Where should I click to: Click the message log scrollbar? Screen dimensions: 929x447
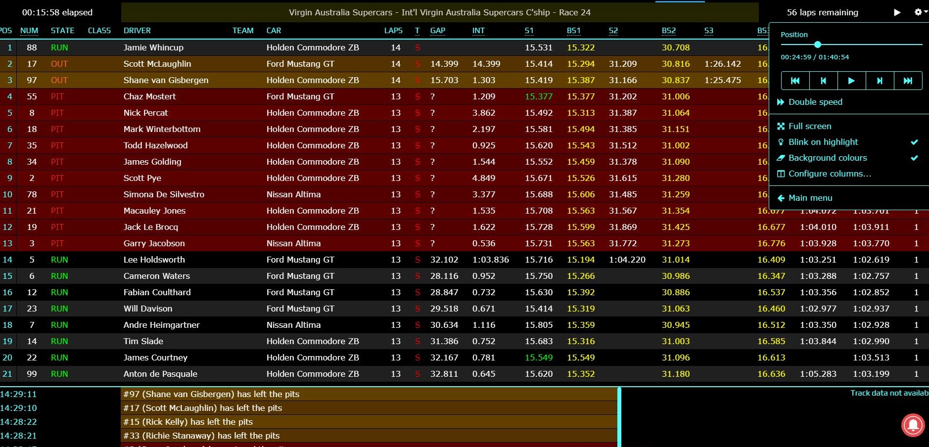coord(619,417)
